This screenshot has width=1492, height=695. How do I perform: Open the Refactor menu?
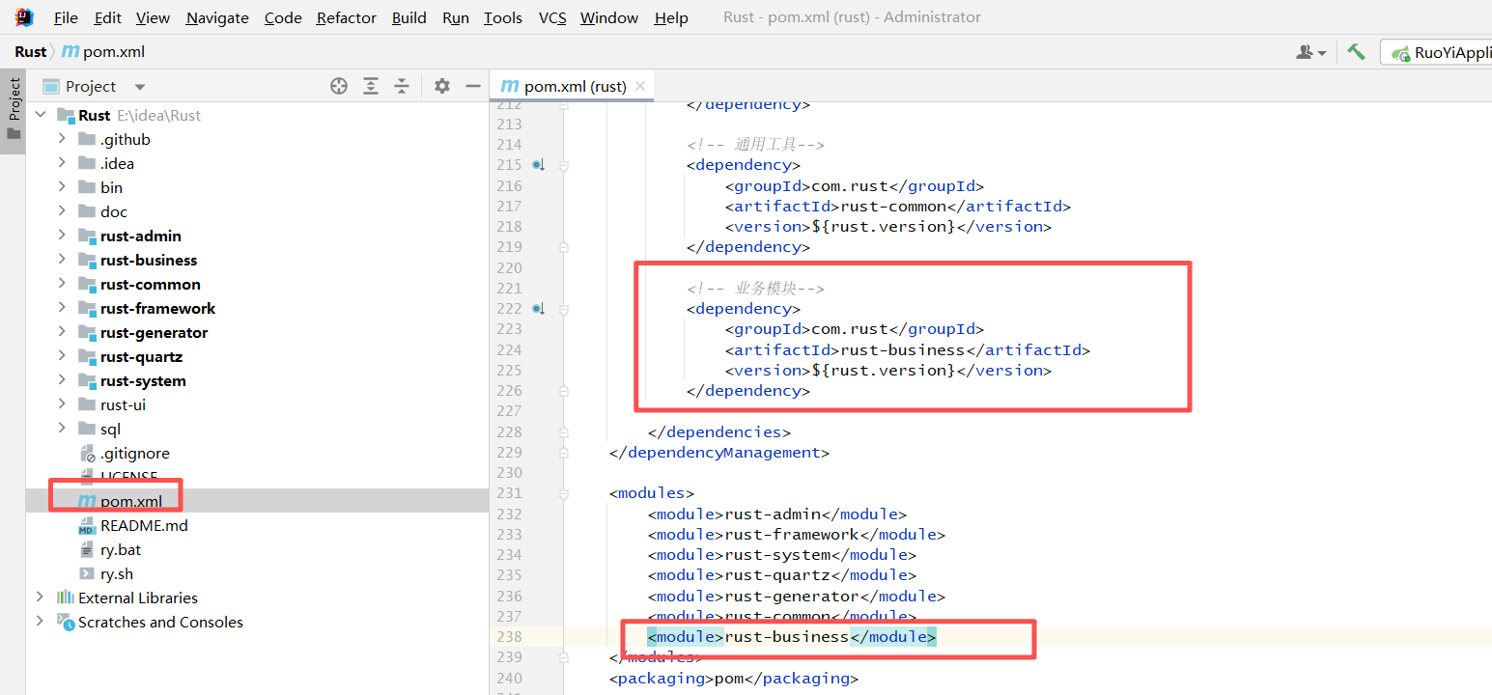click(x=346, y=17)
